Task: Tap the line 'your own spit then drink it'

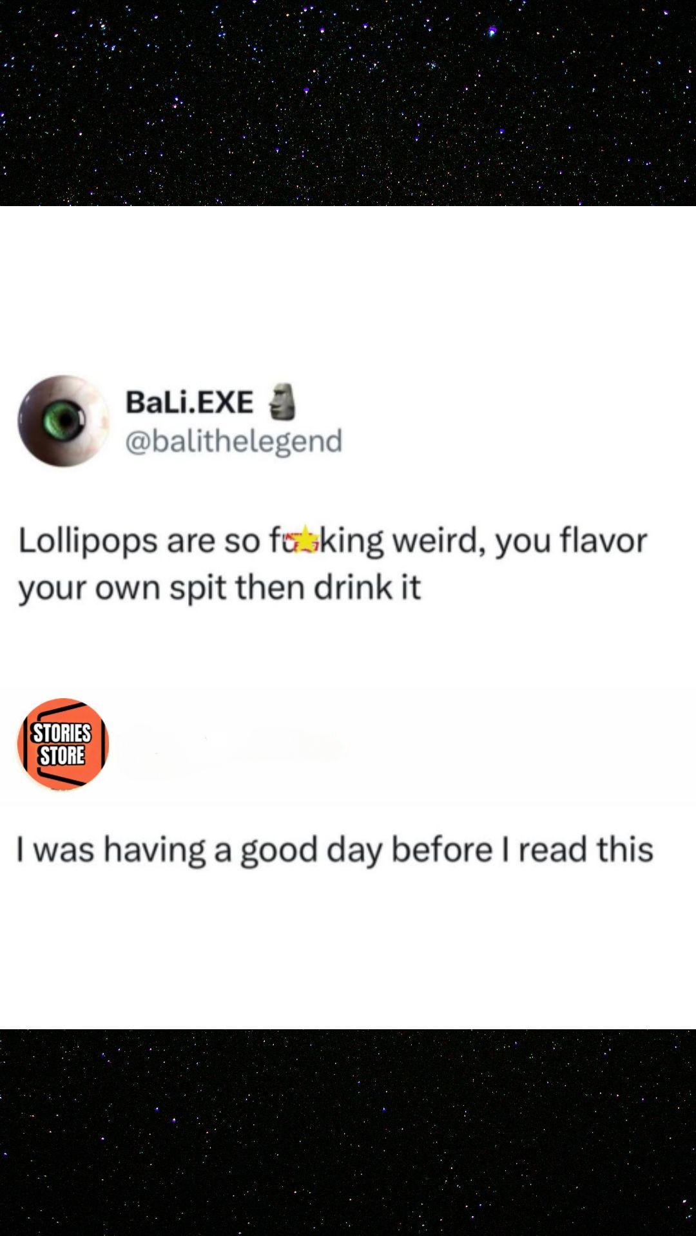Action: (x=219, y=588)
